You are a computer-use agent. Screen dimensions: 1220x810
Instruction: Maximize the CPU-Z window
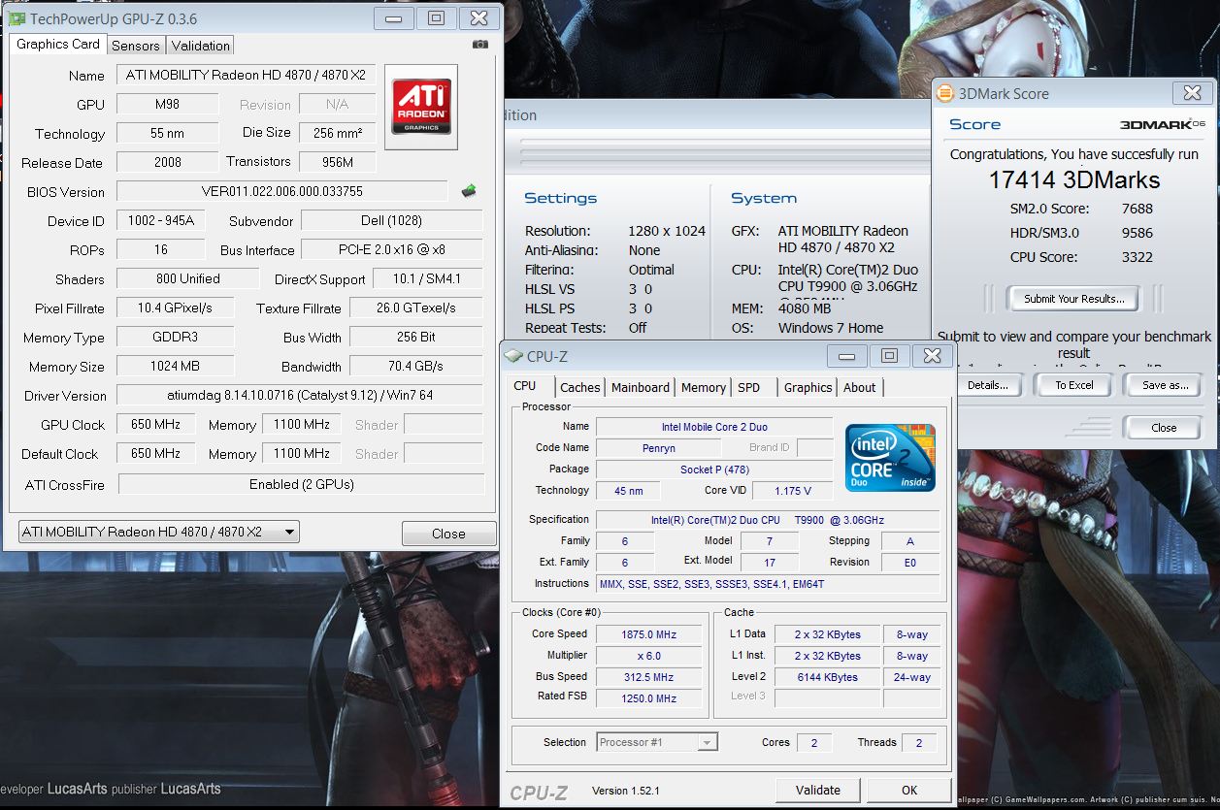[x=888, y=356]
